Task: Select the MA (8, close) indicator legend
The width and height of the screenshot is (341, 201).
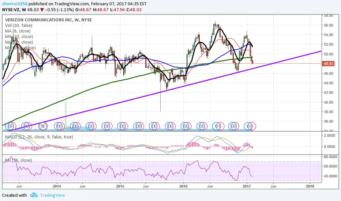Action: tap(18, 31)
